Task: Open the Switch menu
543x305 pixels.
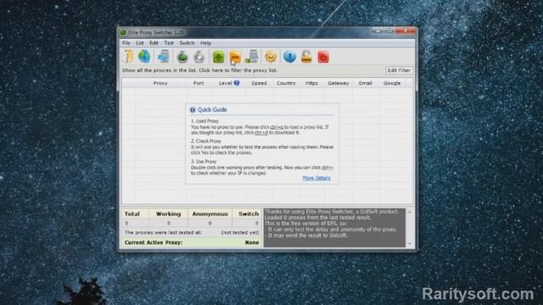Action: click(187, 43)
